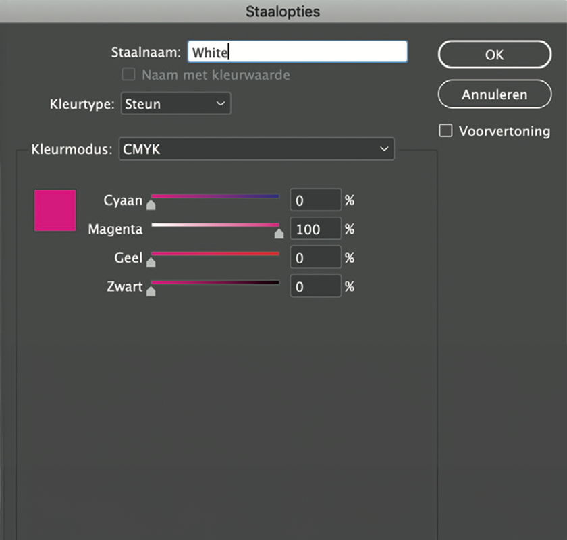Click the Cyaan slider handle

151,204
